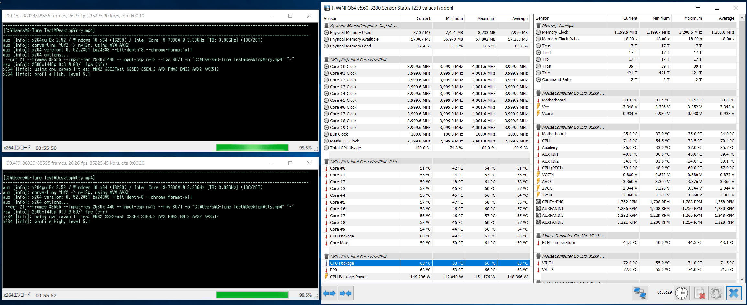This screenshot has width=747, height=305.
Task: Select the Core #9 Clock row
Action: [x=426, y=128]
